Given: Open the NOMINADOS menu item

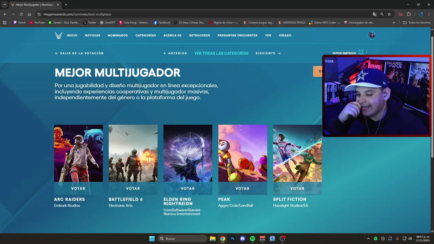Looking at the screenshot, I should tap(118, 36).
